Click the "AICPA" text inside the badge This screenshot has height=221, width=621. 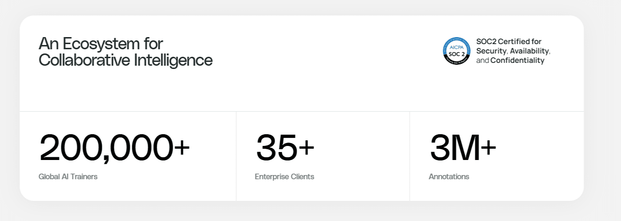pyautogui.click(x=456, y=47)
